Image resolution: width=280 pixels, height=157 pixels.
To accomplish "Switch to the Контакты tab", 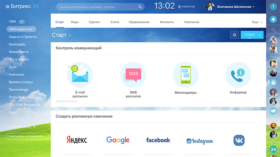I will [167, 22].
